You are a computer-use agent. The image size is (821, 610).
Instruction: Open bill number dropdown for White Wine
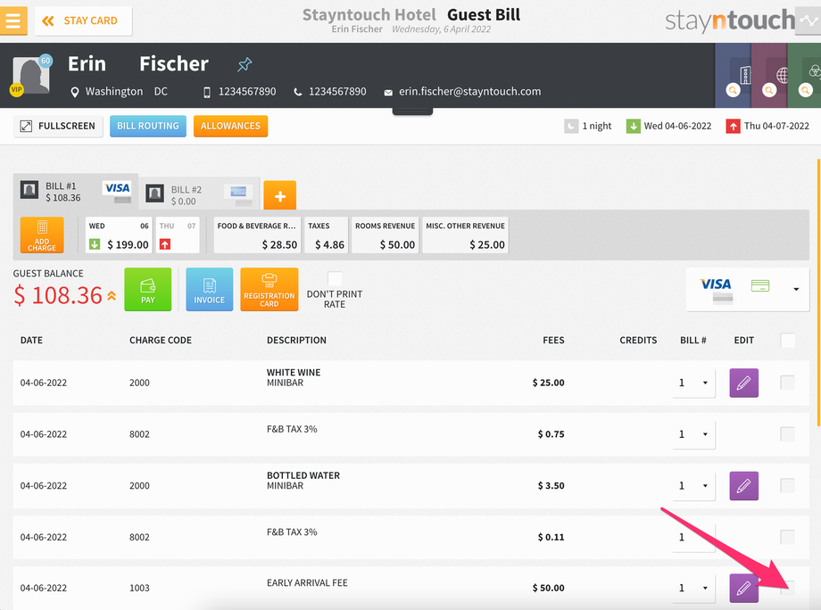point(693,383)
